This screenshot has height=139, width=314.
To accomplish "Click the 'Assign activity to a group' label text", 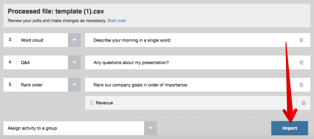I will click(33, 128).
